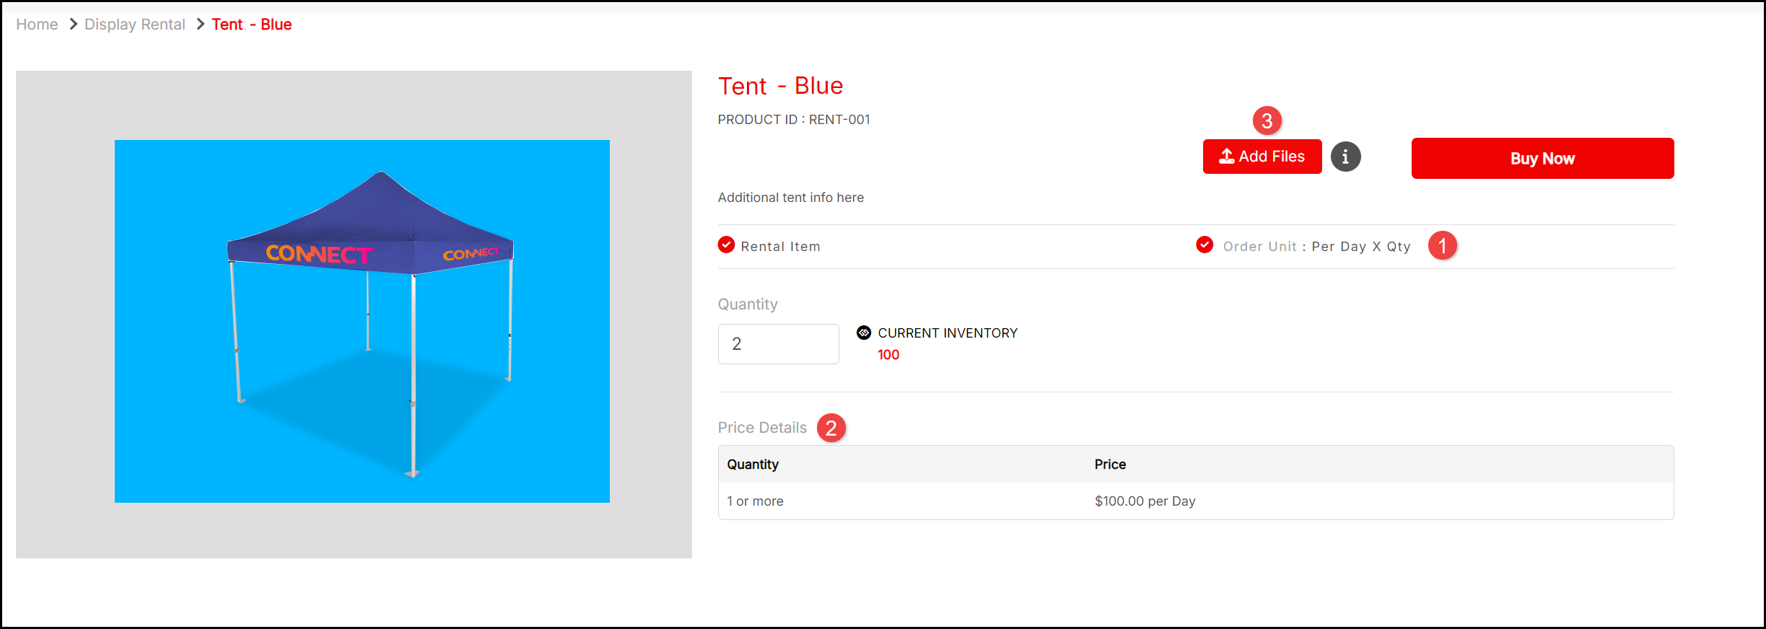Click the red annotation badge numbered 1
Image resolution: width=1766 pixels, height=629 pixels.
(1442, 246)
